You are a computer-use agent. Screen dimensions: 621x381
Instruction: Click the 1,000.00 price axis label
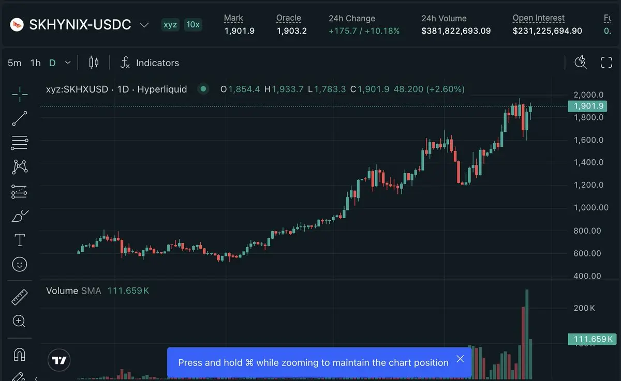click(591, 207)
